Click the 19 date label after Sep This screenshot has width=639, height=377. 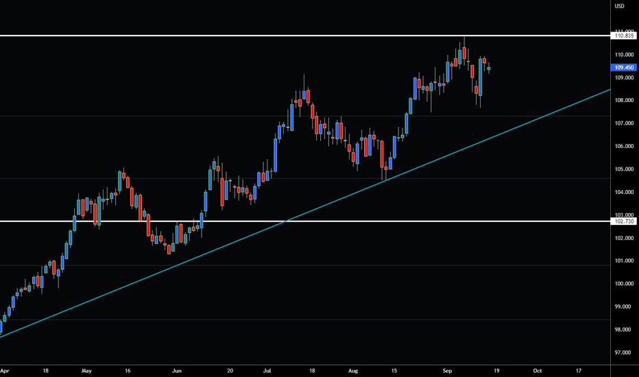496,371
